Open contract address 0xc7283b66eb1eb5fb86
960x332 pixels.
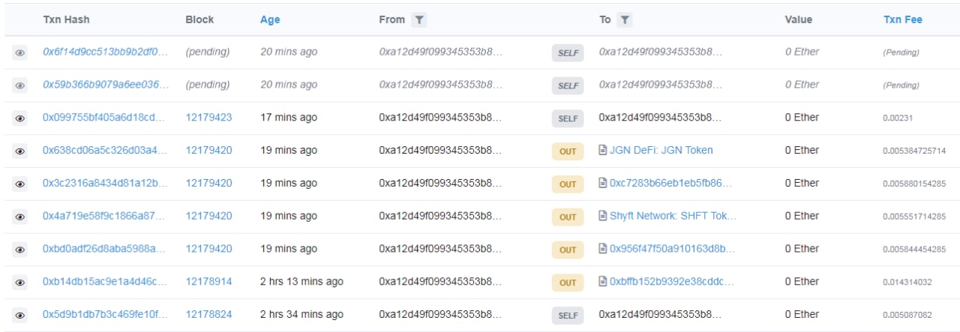[x=670, y=183]
